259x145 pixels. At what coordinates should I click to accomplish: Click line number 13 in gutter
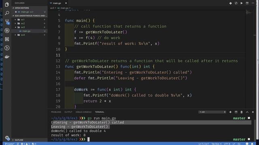click(x=58, y=66)
